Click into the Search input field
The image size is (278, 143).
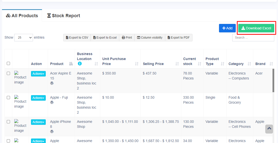(x=253, y=38)
